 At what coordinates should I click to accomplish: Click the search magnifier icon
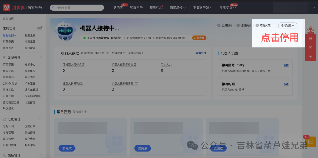54,8
